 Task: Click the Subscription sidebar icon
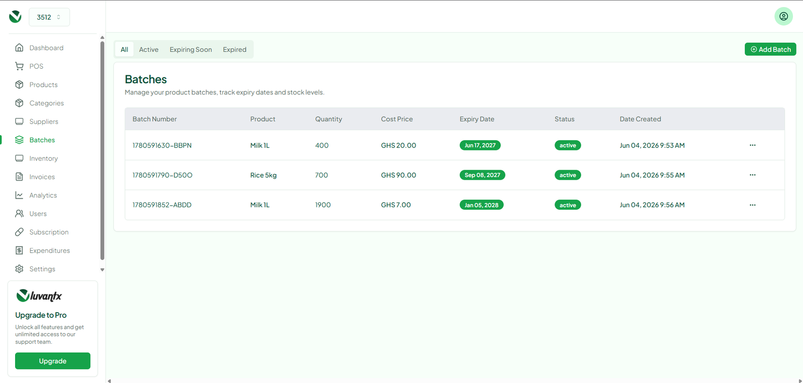19,232
